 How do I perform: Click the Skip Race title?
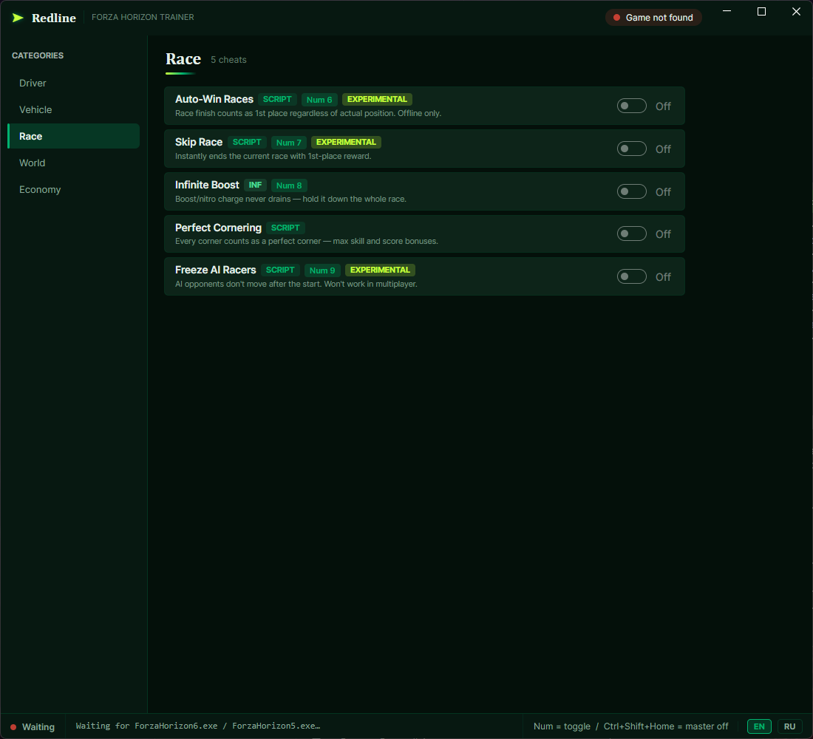pos(199,142)
